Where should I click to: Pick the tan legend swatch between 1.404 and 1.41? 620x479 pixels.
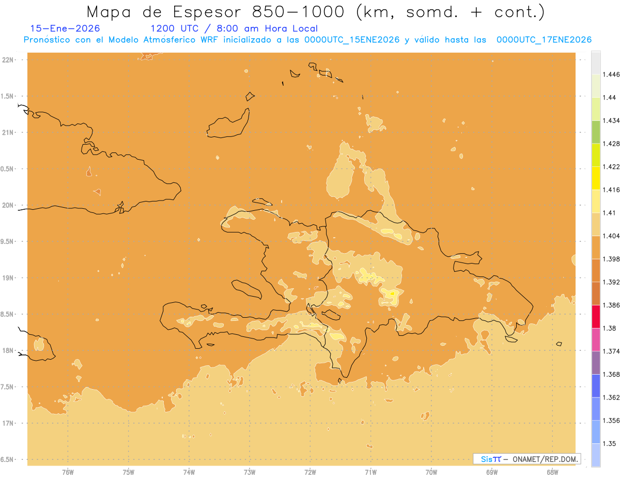[x=596, y=224]
